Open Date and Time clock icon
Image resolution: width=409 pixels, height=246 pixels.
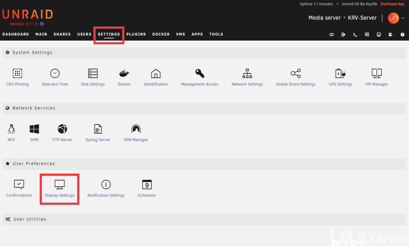coord(55,73)
